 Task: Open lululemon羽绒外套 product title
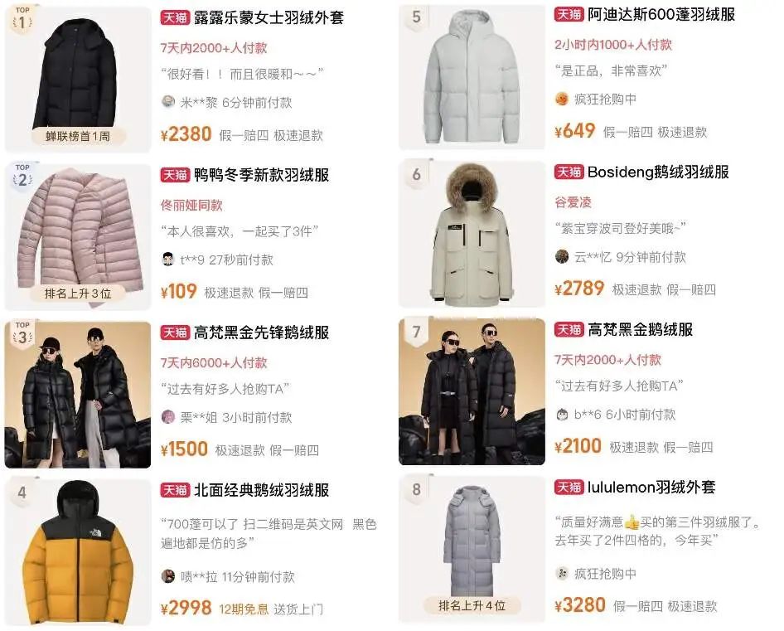click(651, 487)
